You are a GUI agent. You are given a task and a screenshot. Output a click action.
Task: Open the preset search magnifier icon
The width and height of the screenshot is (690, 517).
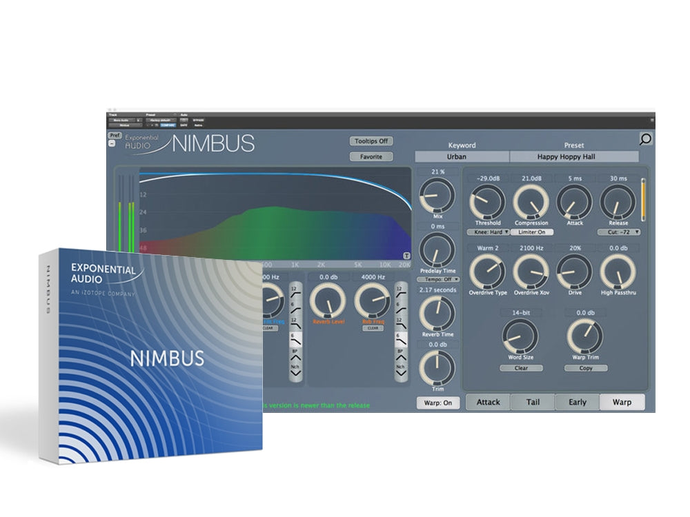click(645, 140)
